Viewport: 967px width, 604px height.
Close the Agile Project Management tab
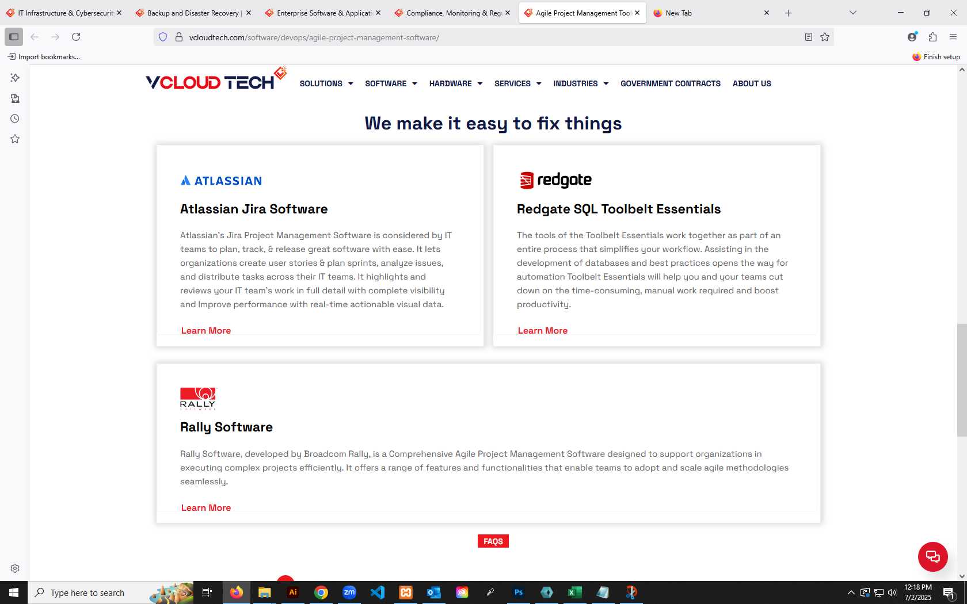pyautogui.click(x=637, y=13)
